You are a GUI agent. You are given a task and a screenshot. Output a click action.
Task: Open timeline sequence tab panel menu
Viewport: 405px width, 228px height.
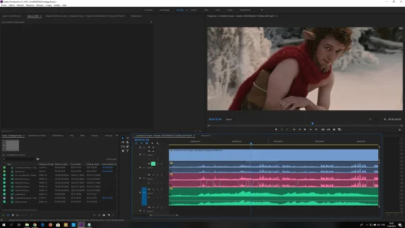[x=194, y=136]
